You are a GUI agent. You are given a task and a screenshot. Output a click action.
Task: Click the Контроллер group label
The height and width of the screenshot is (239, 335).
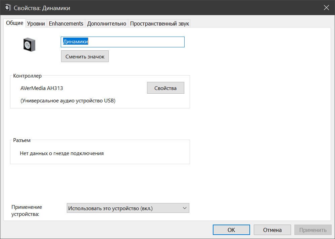pos(27,76)
